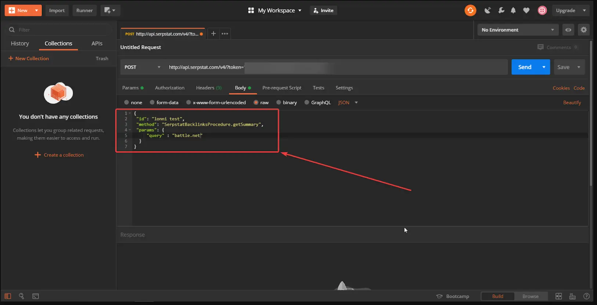Collapse the code fold on line 4
Screen dimensions: 597x305
coord(130,130)
